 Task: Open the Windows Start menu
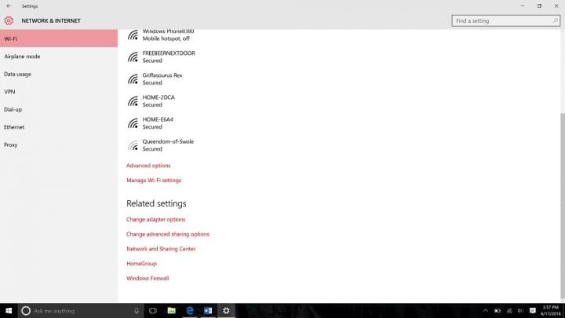click(9, 311)
